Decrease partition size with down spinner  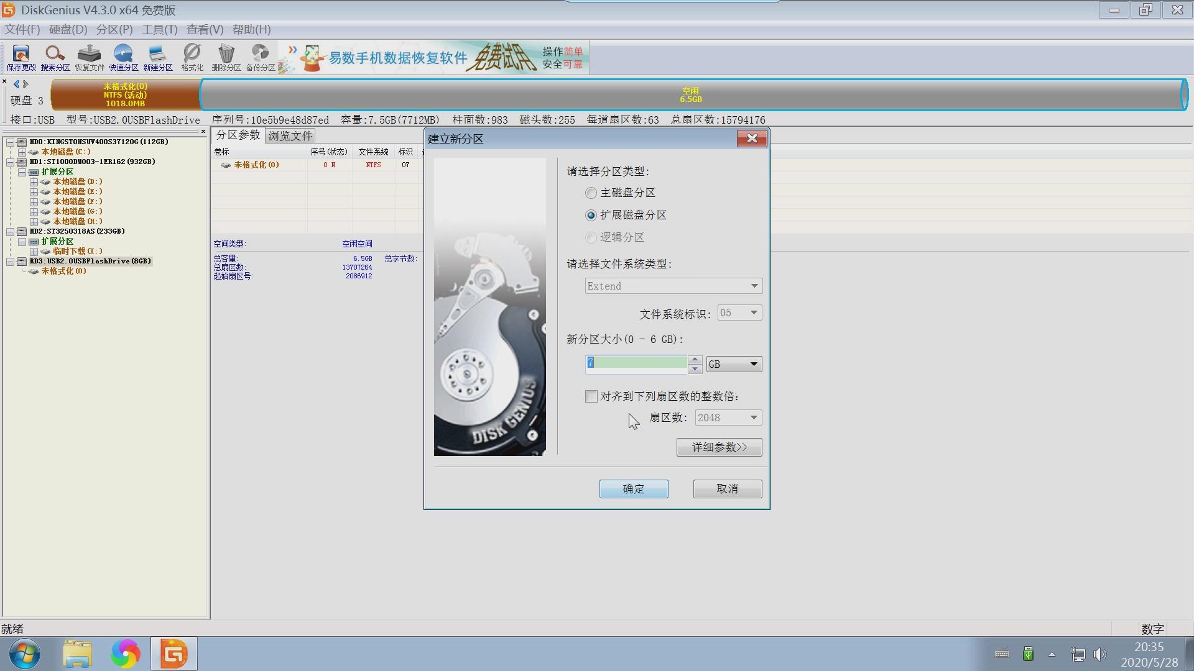point(696,369)
